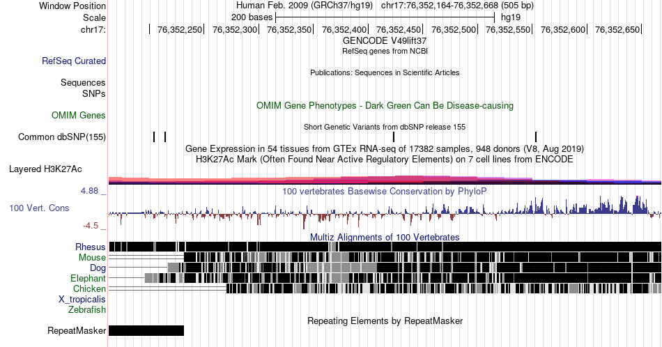Image resolution: width=662 pixels, height=347 pixels.
Task: Click the OMIM Gene Phenotypes track title
Action: (x=385, y=105)
